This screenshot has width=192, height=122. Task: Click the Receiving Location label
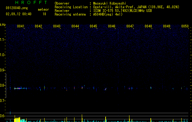point(71,7)
